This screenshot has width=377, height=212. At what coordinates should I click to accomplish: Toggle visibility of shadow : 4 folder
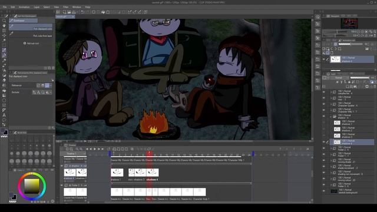click(x=324, y=117)
